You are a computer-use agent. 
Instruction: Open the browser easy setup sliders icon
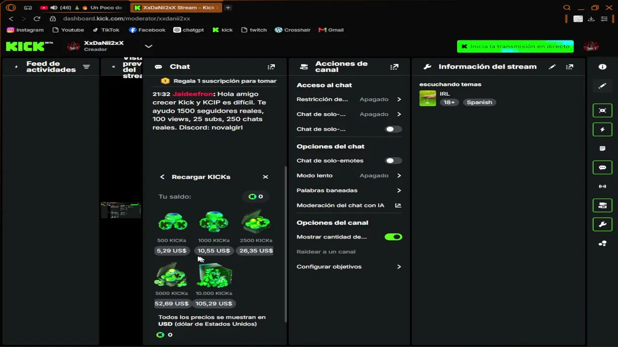point(604,19)
